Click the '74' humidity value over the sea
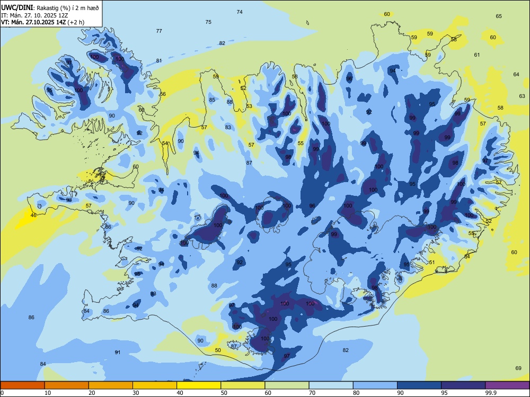Screen dimensions: 530x397 click(240, 12)
